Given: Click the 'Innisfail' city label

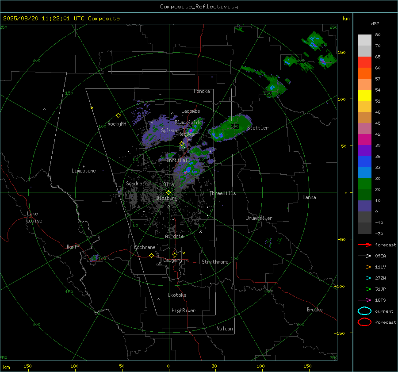Looking at the screenshot, I should [178, 160].
